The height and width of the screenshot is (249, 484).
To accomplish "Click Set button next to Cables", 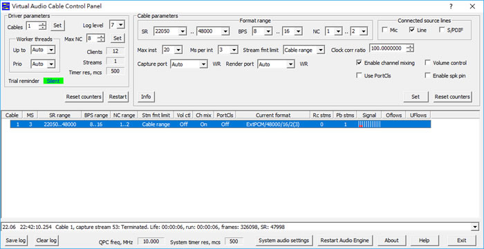I will tap(57, 26).
